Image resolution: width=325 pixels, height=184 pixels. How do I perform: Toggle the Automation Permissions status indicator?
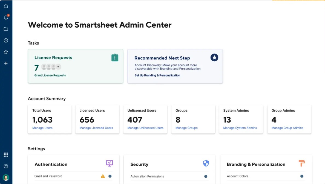click(x=206, y=176)
